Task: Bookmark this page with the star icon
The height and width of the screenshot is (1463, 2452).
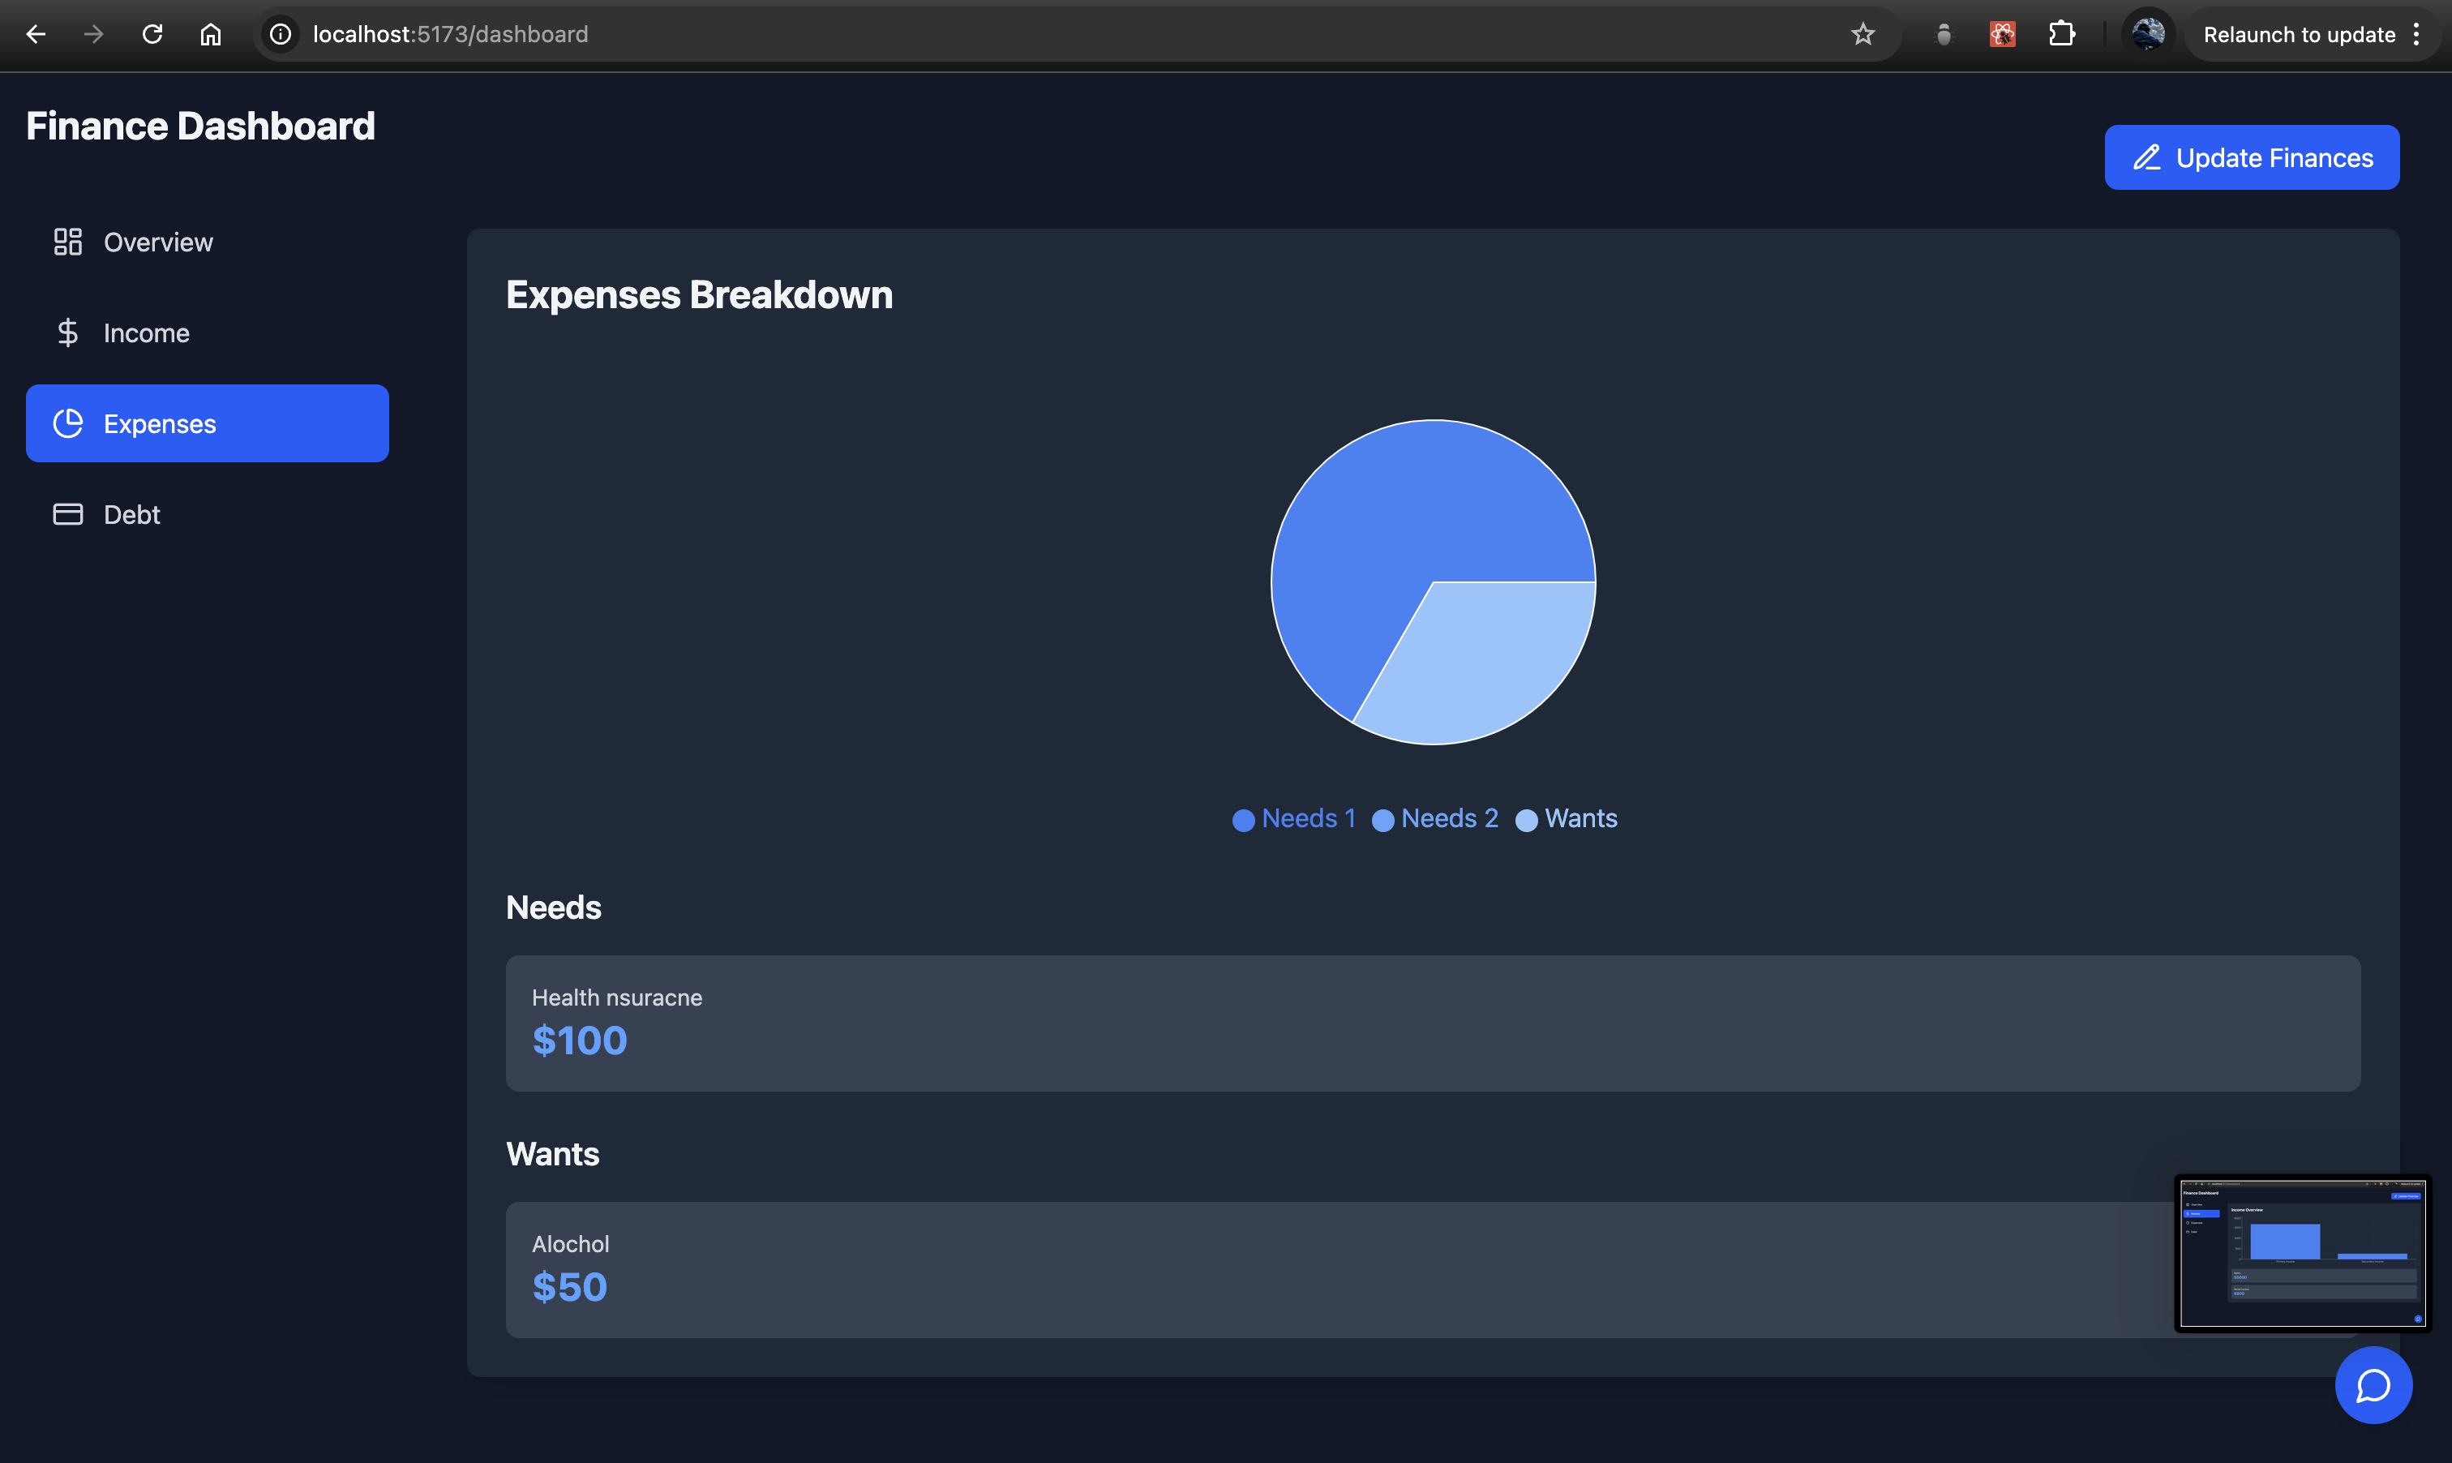Action: [x=1862, y=35]
